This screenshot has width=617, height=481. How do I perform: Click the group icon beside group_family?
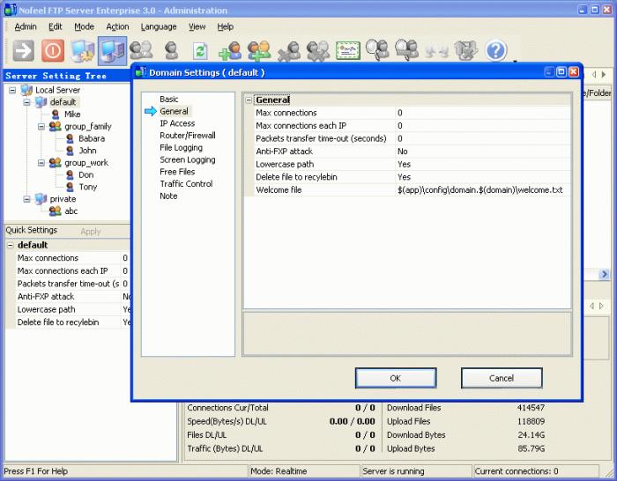[55, 126]
